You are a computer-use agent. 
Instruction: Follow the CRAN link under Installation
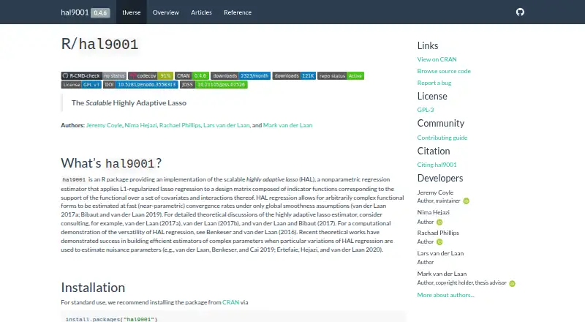click(230, 302)
